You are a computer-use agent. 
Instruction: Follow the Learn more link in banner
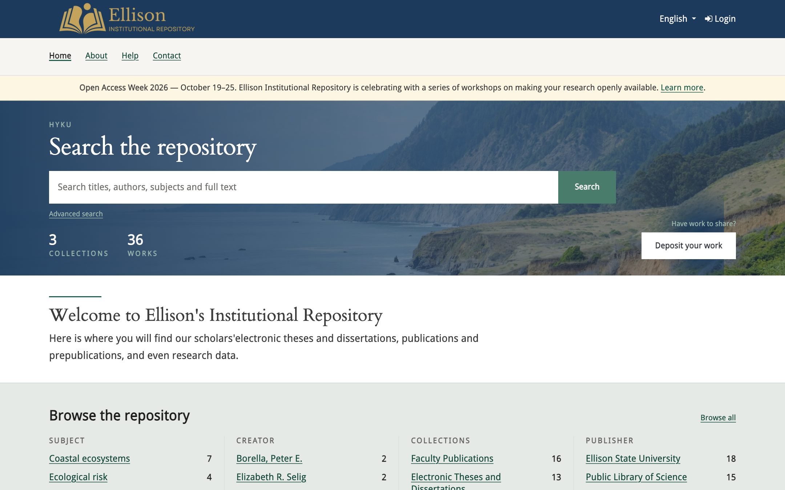682,87
